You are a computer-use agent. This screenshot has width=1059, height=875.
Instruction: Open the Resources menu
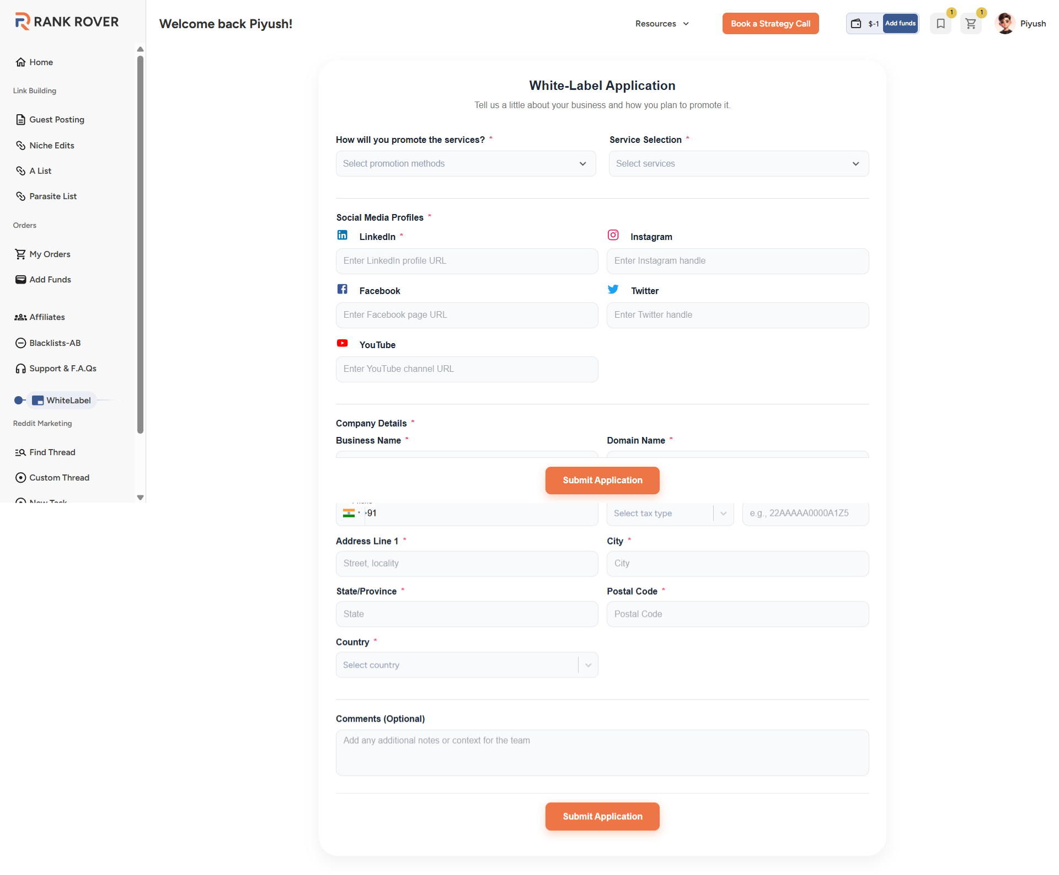(662, 24)
